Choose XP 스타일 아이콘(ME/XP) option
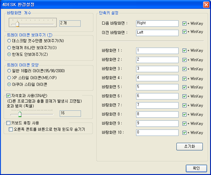This screenshot has width=211, height=175. (9, 78)
